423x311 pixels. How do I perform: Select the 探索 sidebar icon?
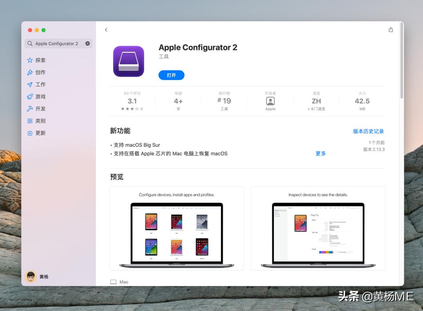30,60
